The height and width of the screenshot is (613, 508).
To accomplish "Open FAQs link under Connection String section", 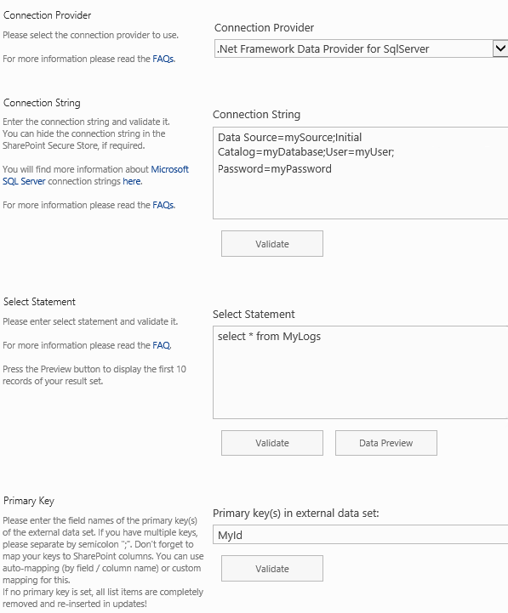I will [163, 205].
